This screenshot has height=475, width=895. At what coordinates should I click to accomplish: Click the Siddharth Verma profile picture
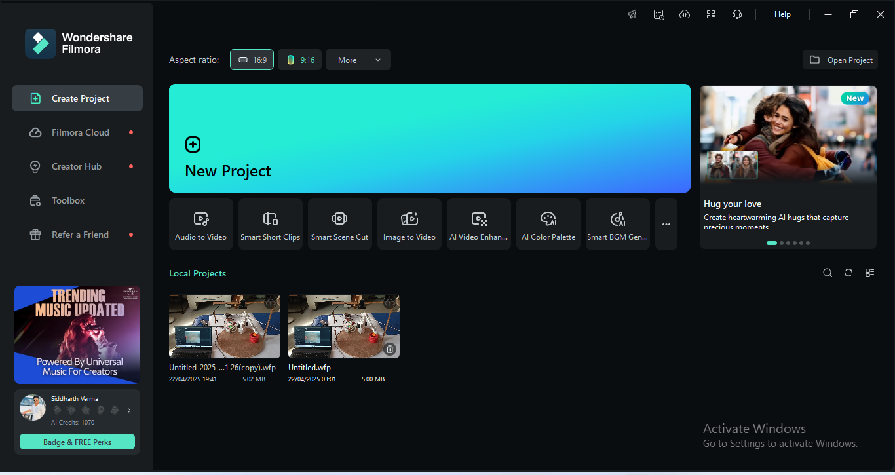(x=33, y=408)
